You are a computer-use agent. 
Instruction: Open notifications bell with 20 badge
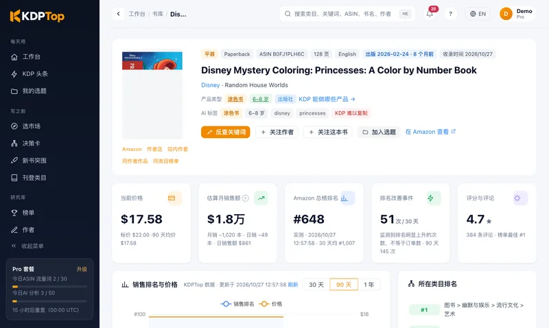[430, 14]
